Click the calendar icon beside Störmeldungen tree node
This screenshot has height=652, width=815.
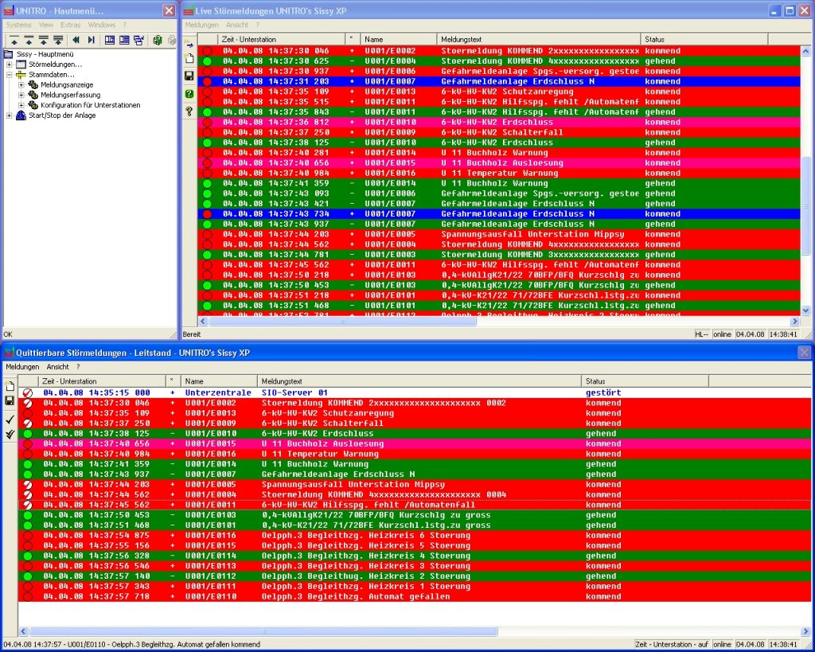pos(21,64)
